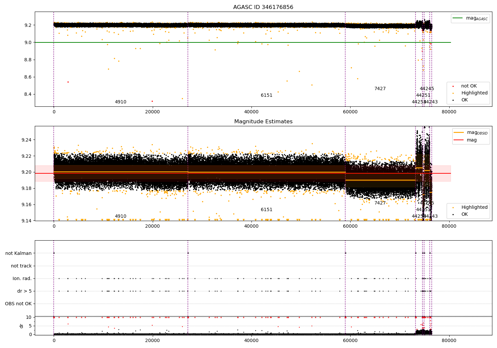This screenshot has width=497, height=348.
Task: Select the 'Magnitude Estimates' plot title
Action: 263,122
